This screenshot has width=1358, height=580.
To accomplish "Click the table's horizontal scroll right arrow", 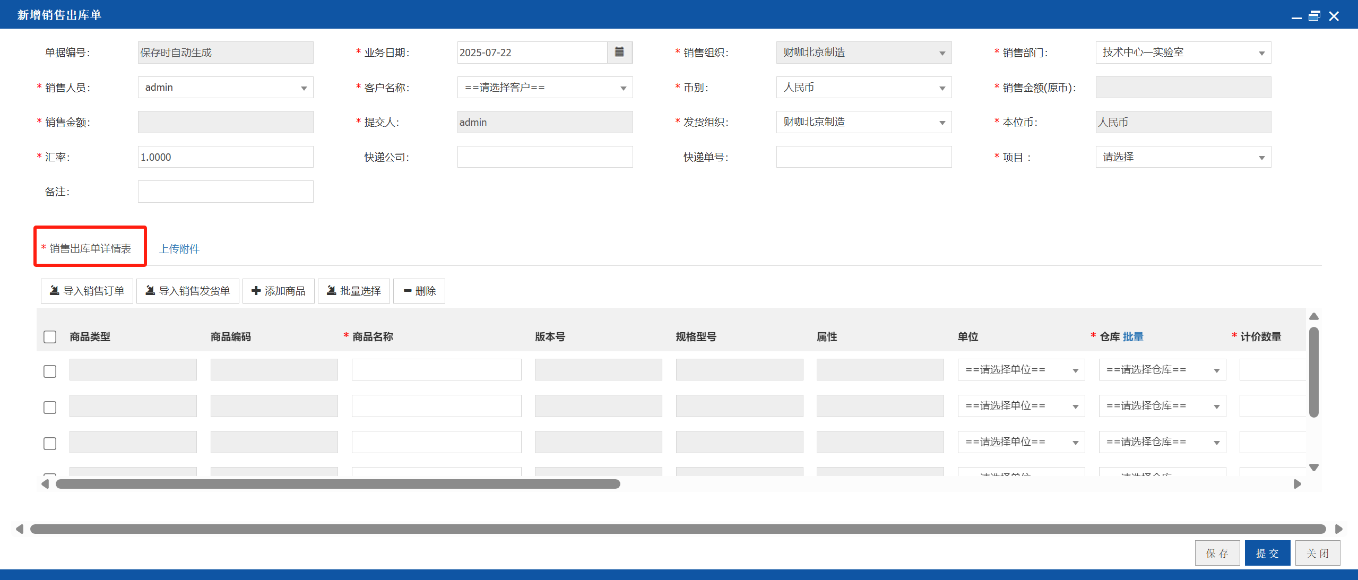I will [x=1298, y=484].
